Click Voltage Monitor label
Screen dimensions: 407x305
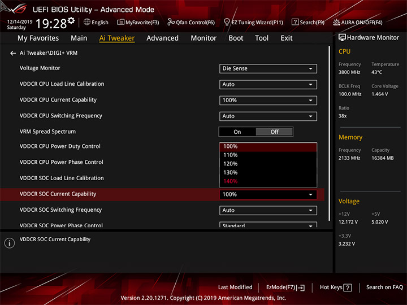tap(40, 68)
